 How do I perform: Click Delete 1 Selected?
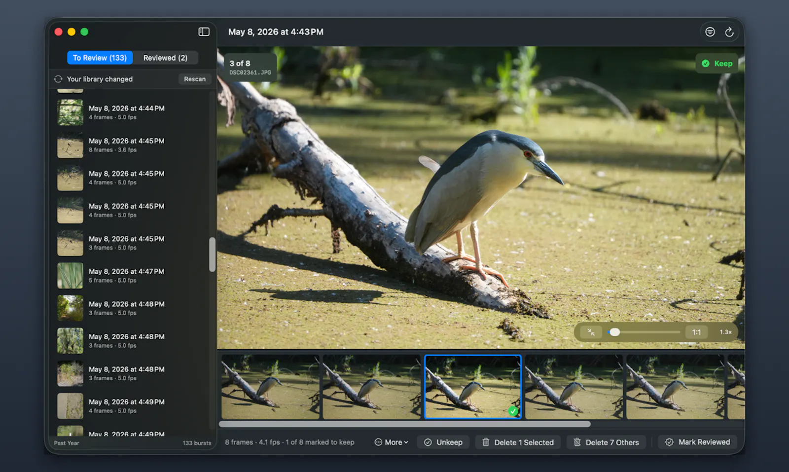coord(518,442)
